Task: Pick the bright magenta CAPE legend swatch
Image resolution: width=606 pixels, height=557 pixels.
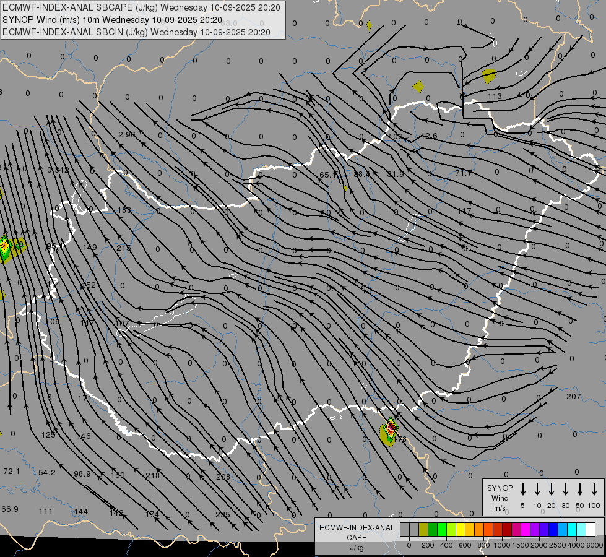Action: [x=526, y=530]
